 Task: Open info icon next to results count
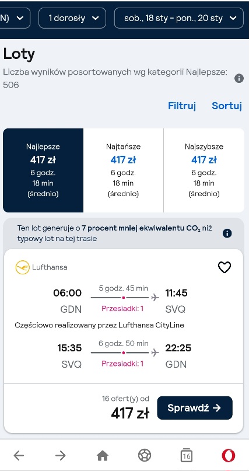(x=239, y=79)
